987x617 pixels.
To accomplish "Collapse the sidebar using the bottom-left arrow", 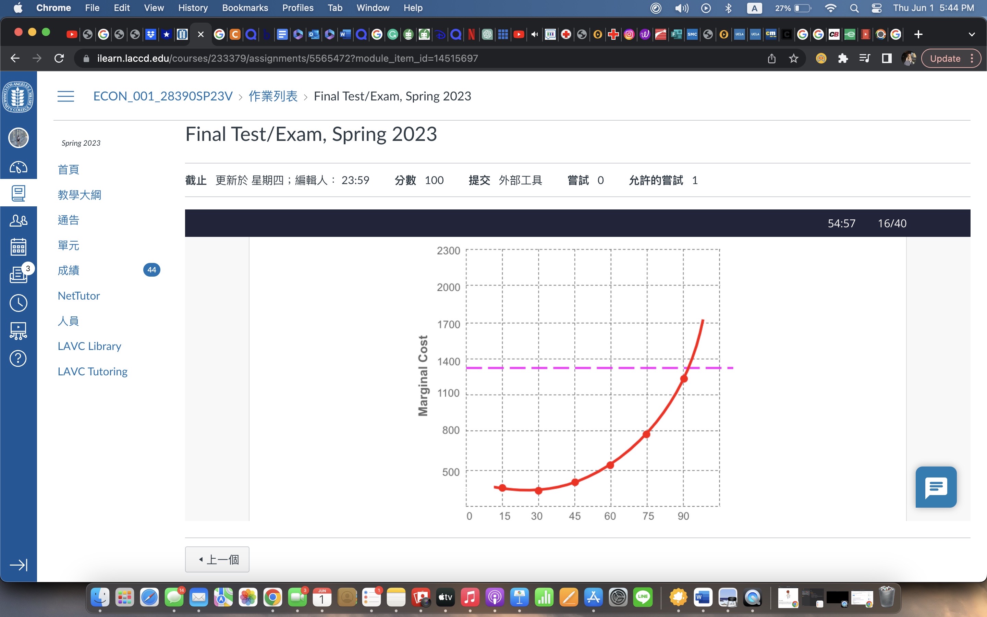I will (18, 565).
